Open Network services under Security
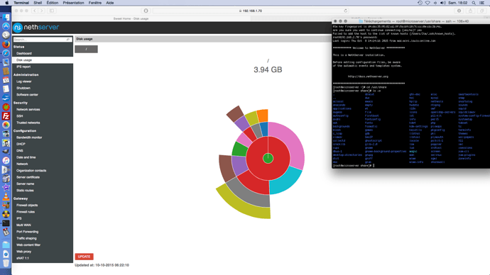Screen dimensions: 490x275 pos(28,109)
